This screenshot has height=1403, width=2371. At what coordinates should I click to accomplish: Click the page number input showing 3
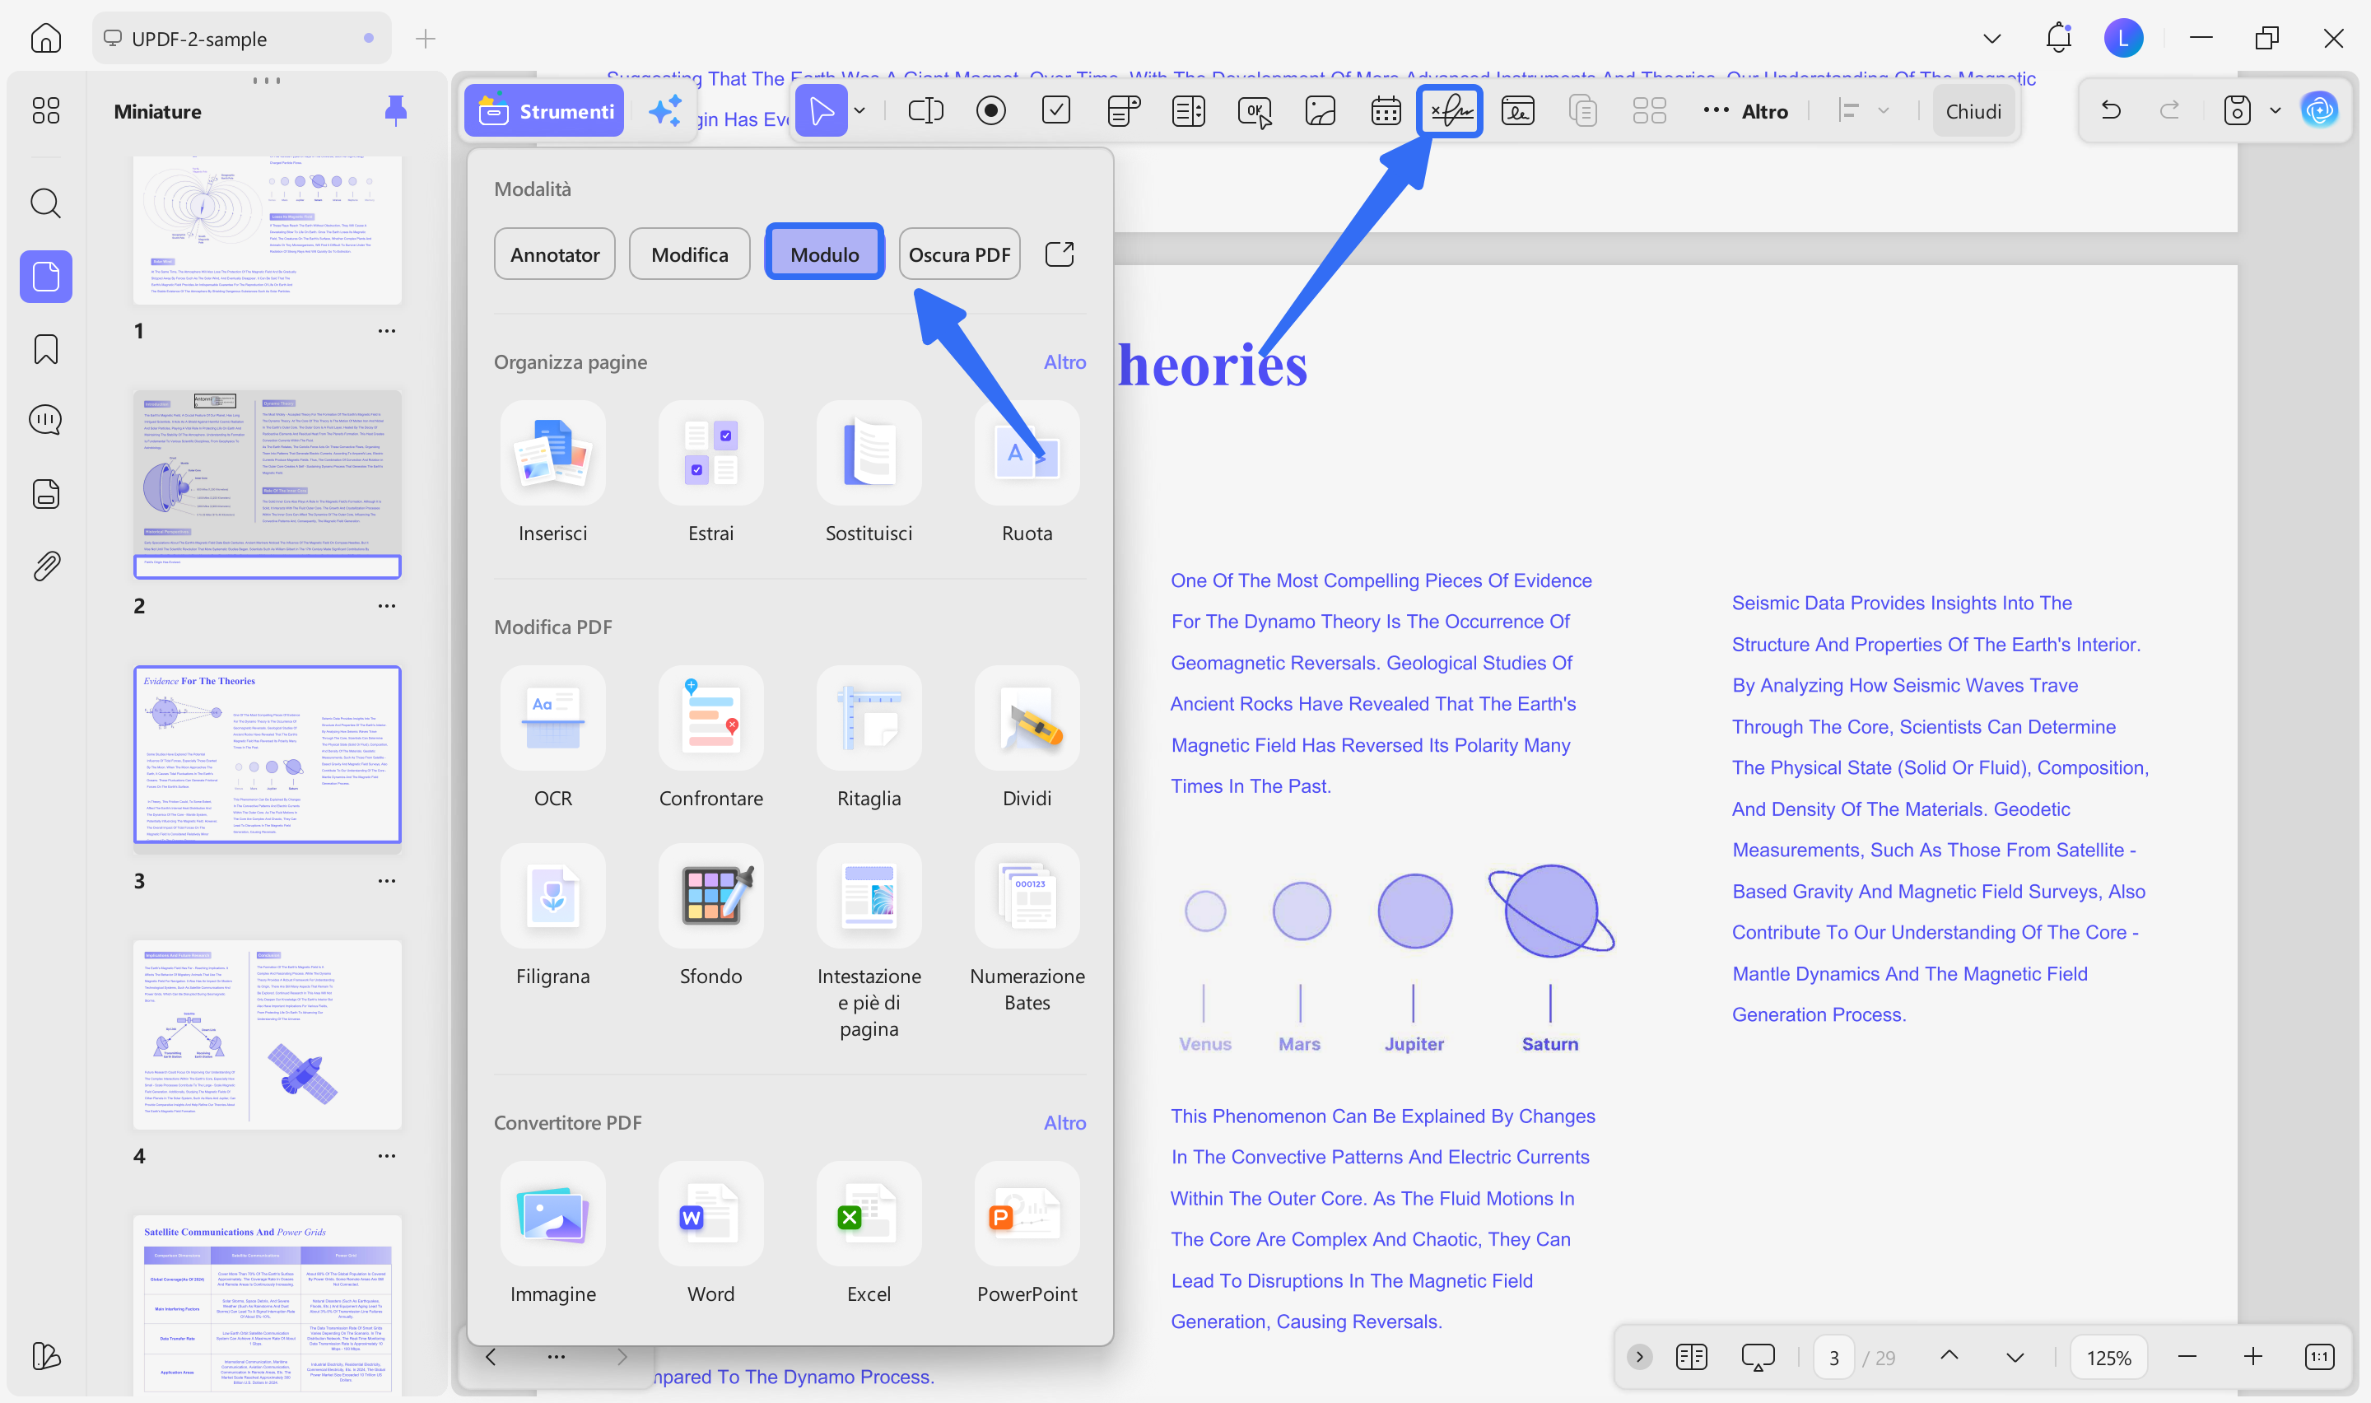(1833, 1358)
